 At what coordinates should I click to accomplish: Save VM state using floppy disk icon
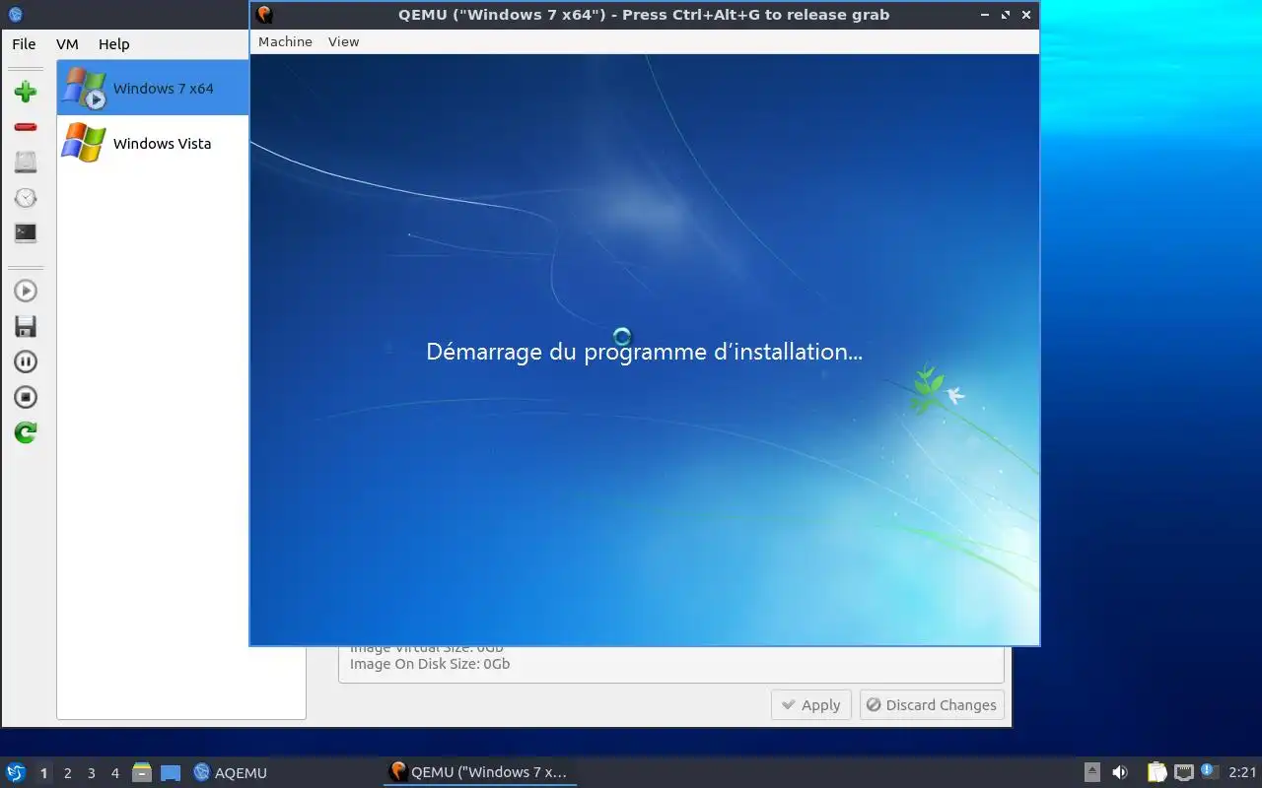point(26,326)
